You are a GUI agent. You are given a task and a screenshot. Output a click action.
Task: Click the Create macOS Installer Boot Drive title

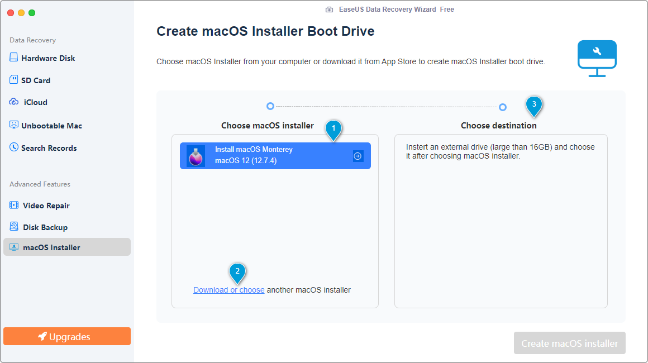265,31
